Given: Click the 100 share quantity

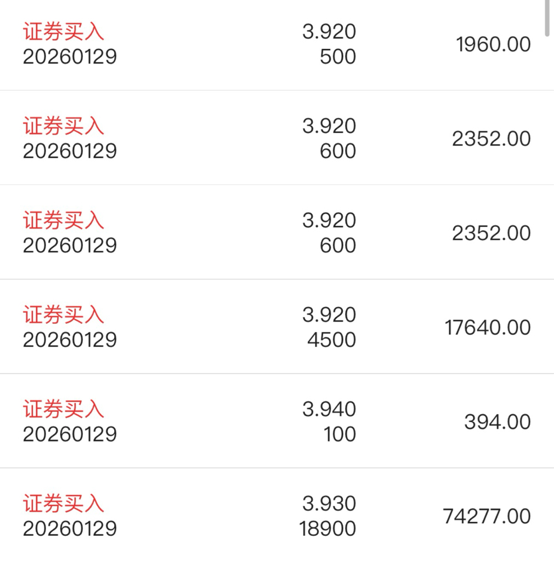Looking at the screenshot, I should pos(340,434).
